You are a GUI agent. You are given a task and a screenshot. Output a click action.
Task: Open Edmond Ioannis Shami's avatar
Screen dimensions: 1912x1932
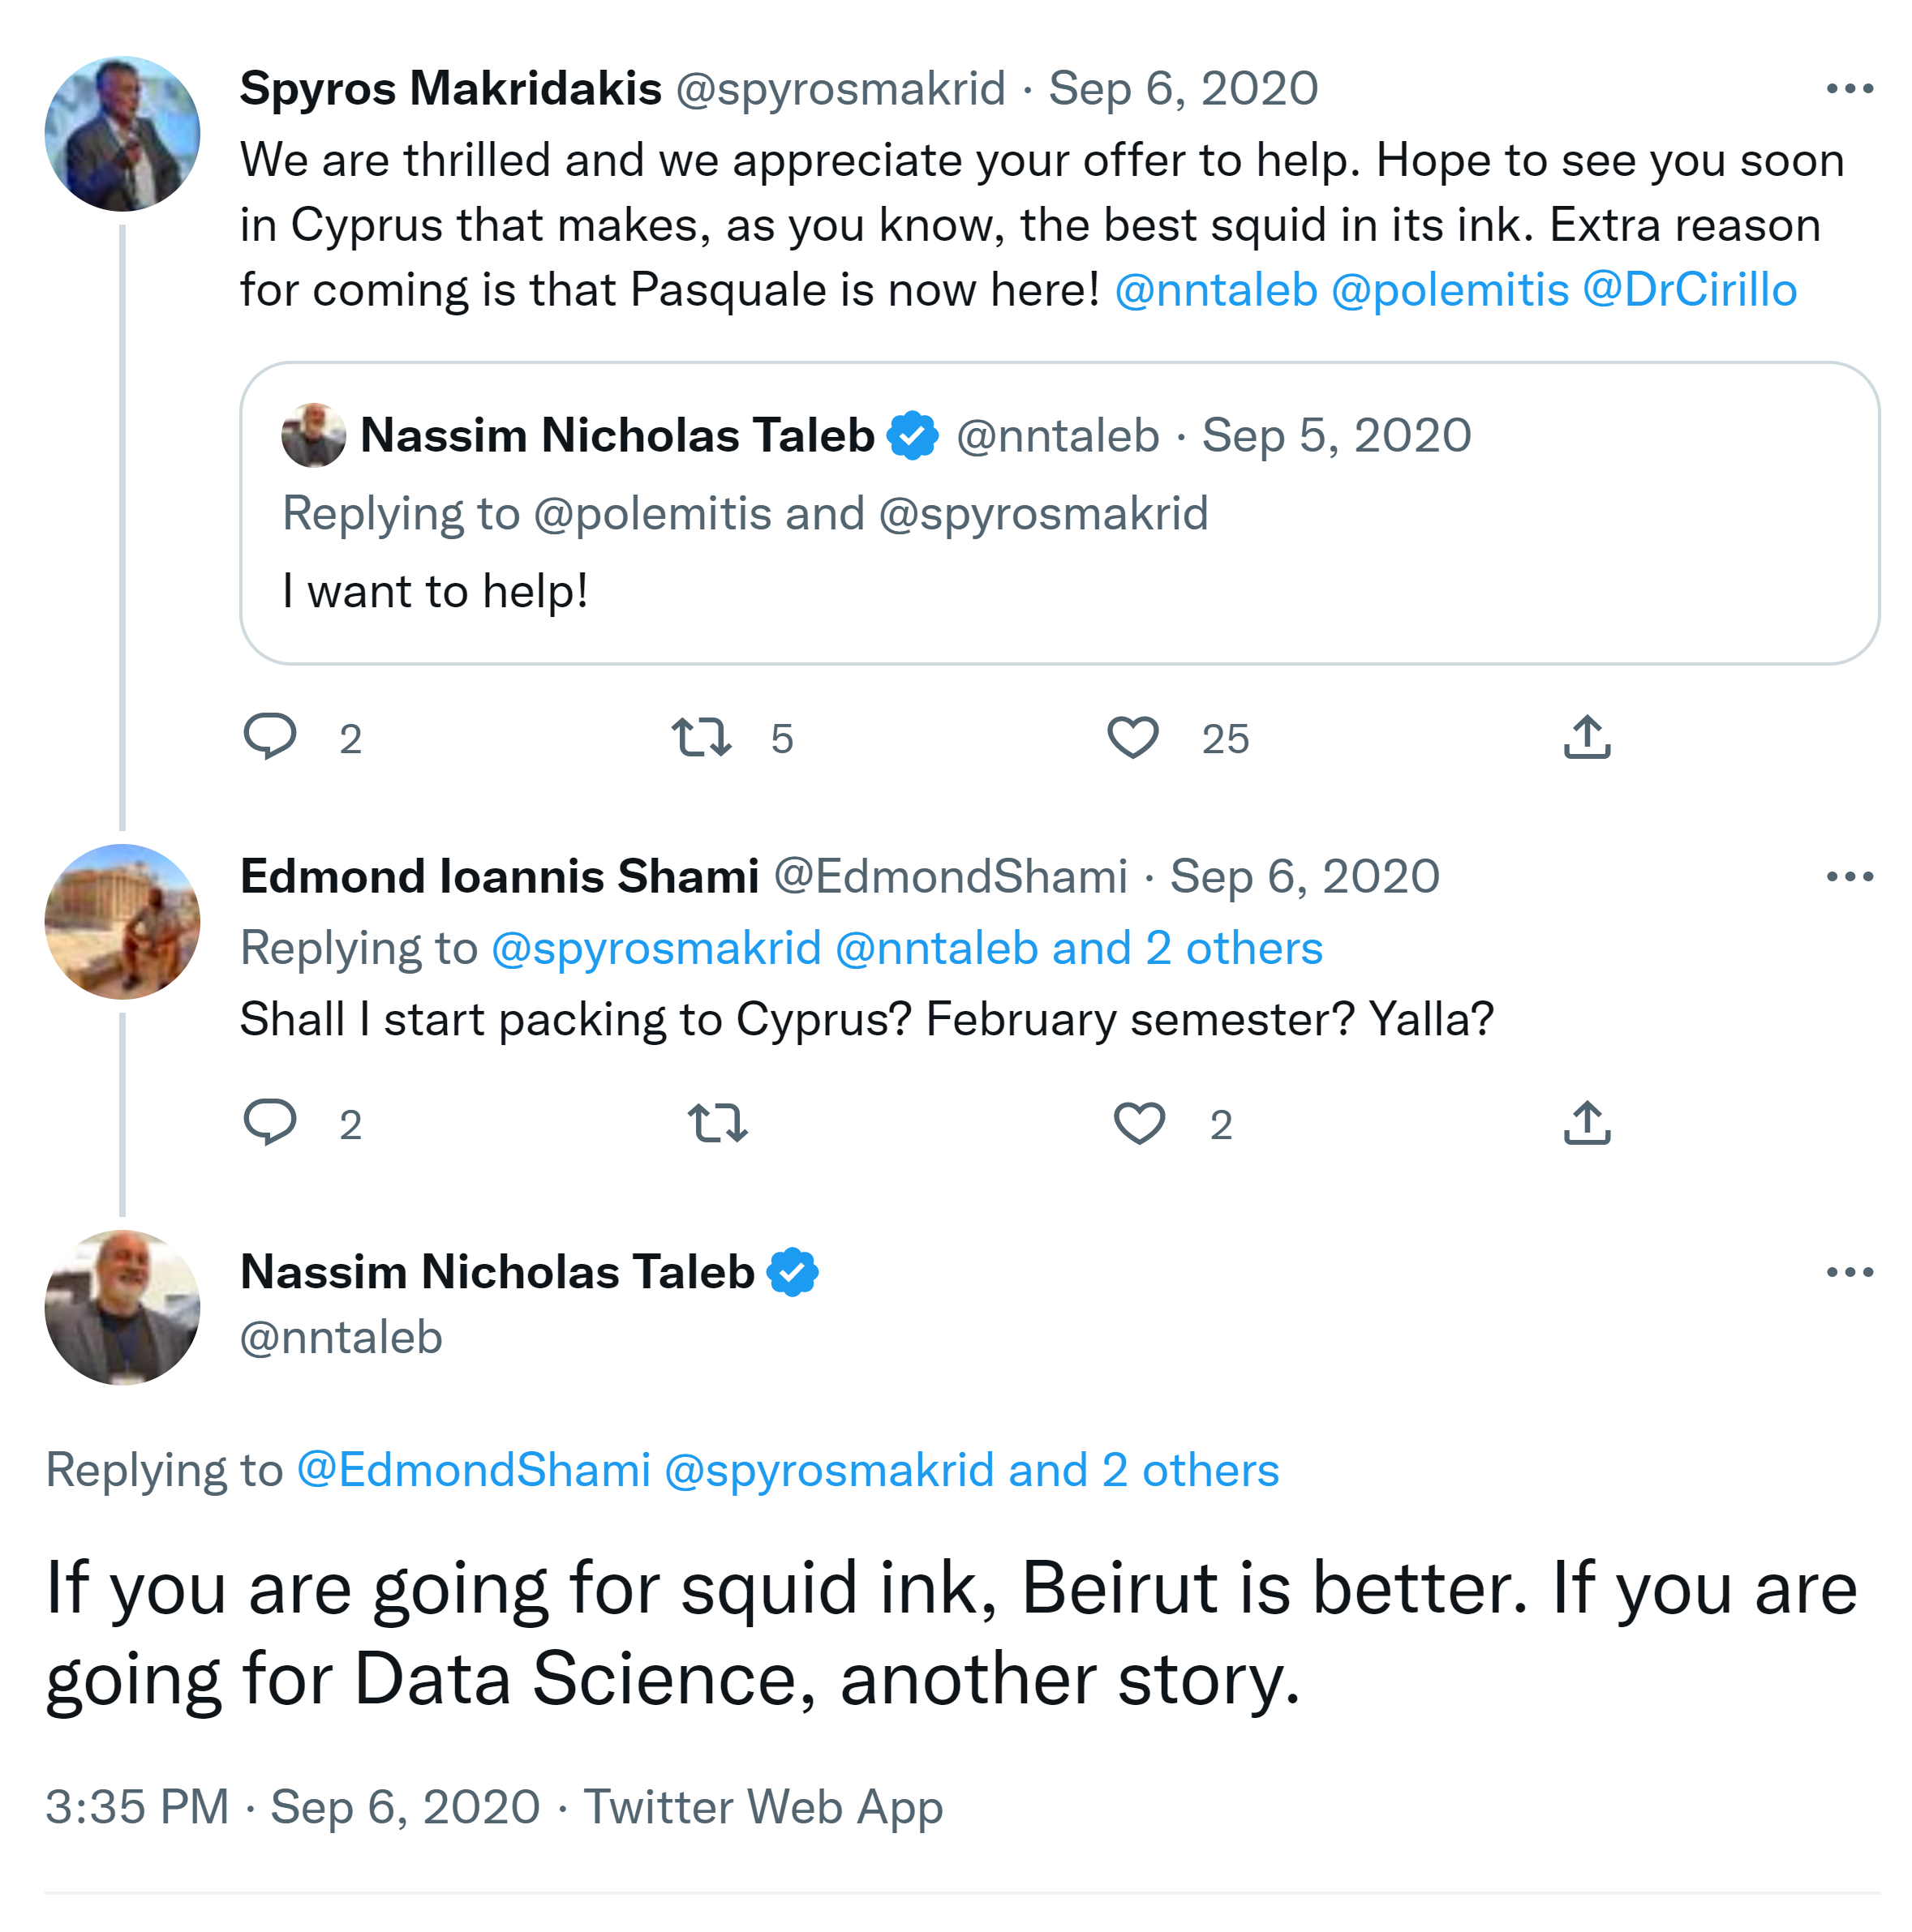[x=122, y=921]
